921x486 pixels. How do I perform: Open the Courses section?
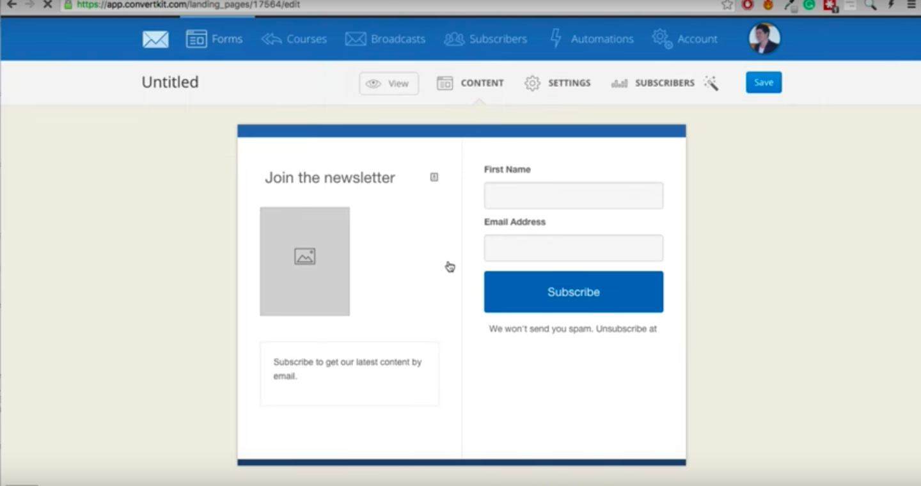pyautogui.click(x=294, y=39)
